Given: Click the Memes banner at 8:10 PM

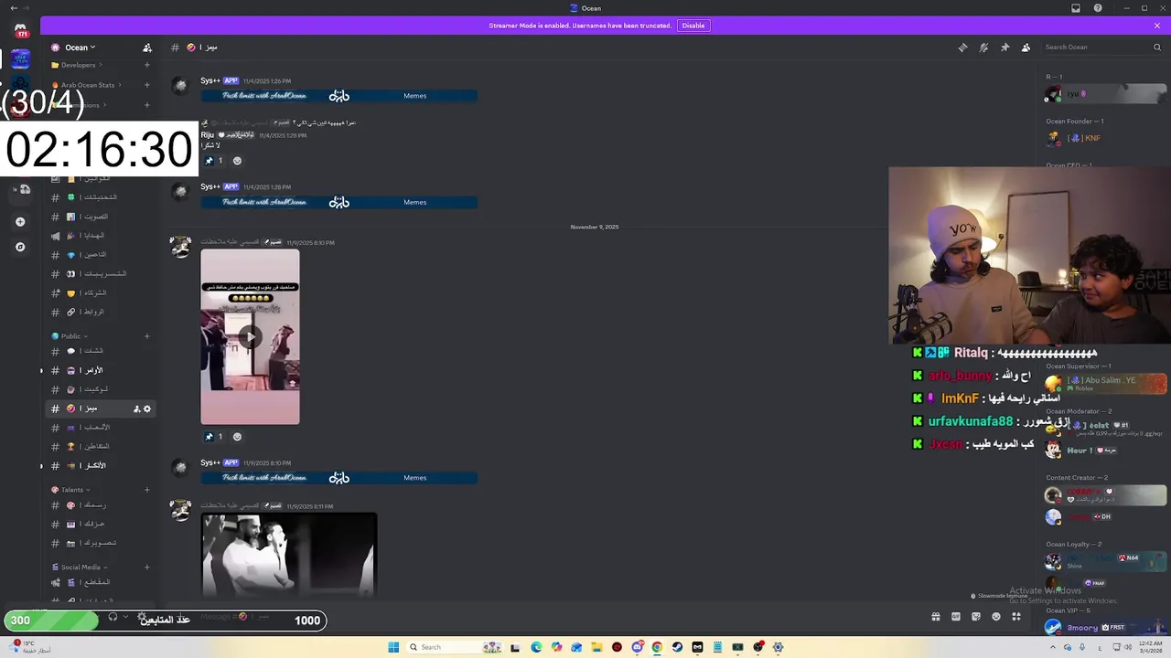Looking at the screenshot, I should pyautogui.click(x=338, y=477).
